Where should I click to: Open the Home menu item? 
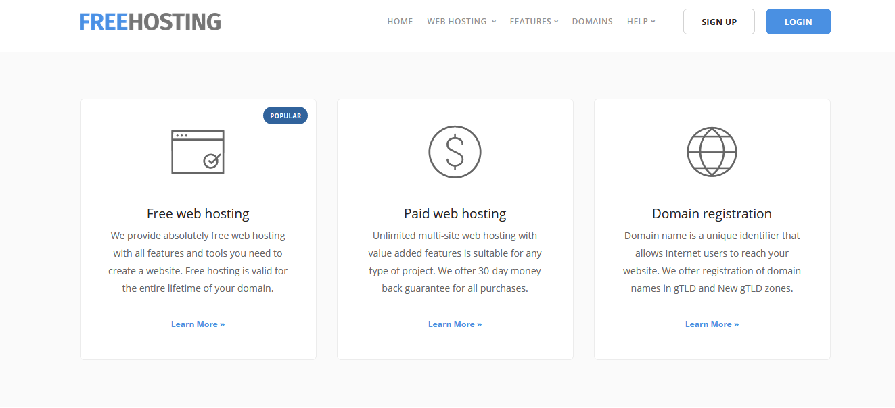400,22
